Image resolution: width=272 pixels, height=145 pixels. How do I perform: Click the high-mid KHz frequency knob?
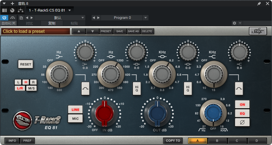click(x=162, y=74)
